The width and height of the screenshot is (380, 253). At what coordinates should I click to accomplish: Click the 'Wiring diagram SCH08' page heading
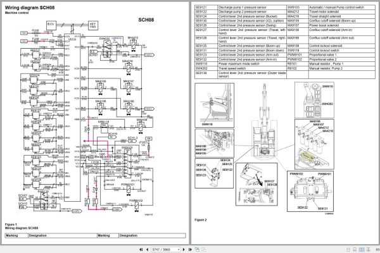[30, 8]
